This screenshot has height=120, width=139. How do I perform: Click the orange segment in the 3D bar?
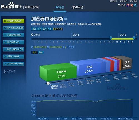120,65
